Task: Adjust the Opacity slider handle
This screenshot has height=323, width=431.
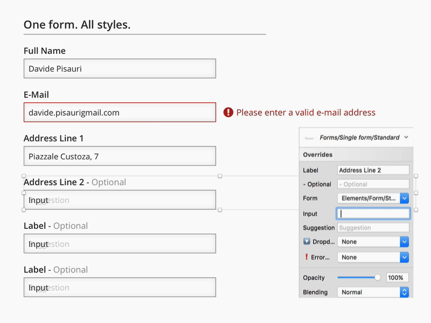Action: click(377, 278)
